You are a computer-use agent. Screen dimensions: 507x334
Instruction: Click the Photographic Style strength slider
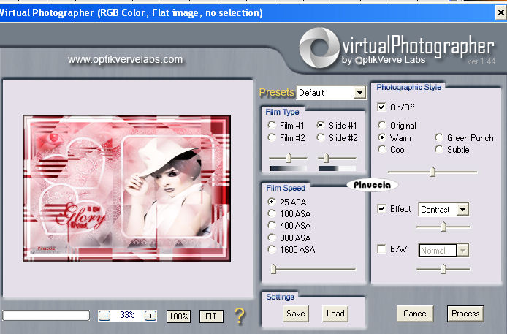coord(433,172)
